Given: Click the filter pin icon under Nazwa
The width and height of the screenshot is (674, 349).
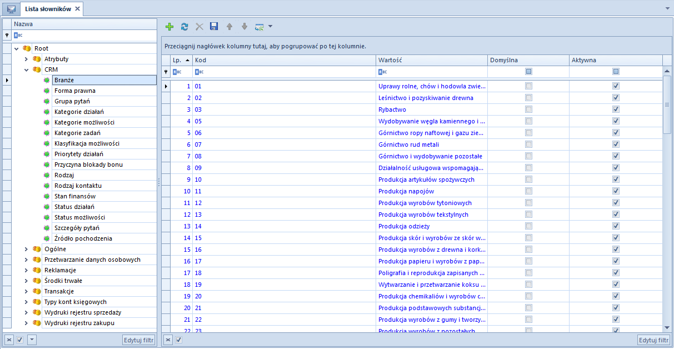Looking at the screenshot, I should [7, 35].
